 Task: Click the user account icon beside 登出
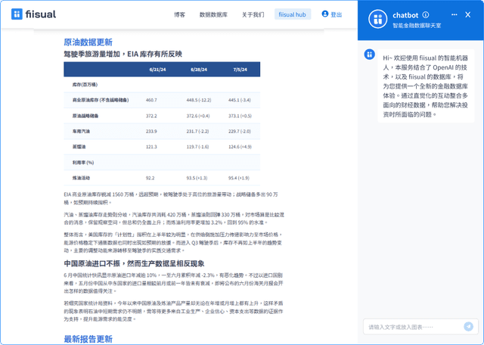click(325, 14)
